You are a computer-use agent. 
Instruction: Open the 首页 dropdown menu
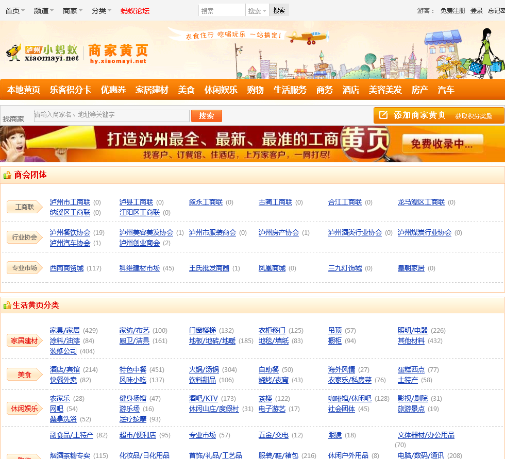click(x=15, y=11)
